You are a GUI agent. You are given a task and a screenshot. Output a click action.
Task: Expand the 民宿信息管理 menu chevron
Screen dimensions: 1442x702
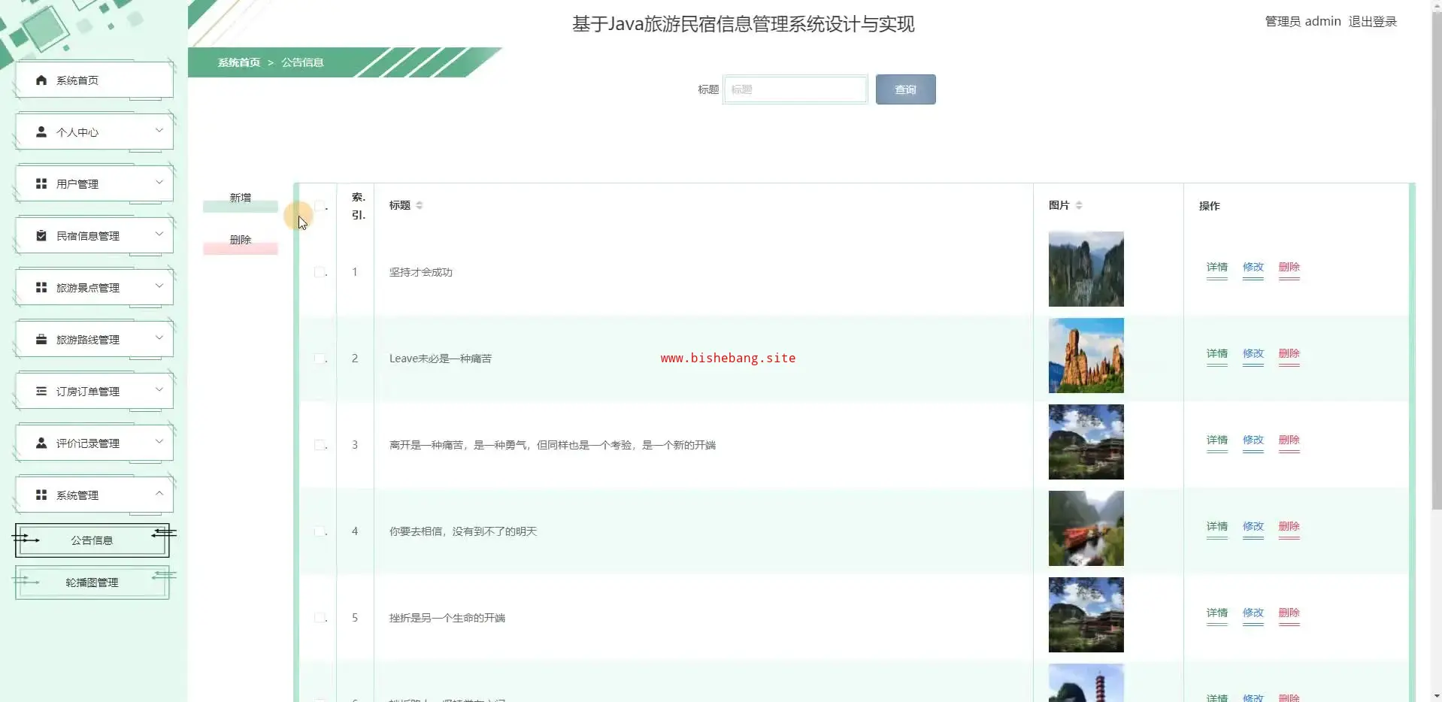tap(159, 235)
